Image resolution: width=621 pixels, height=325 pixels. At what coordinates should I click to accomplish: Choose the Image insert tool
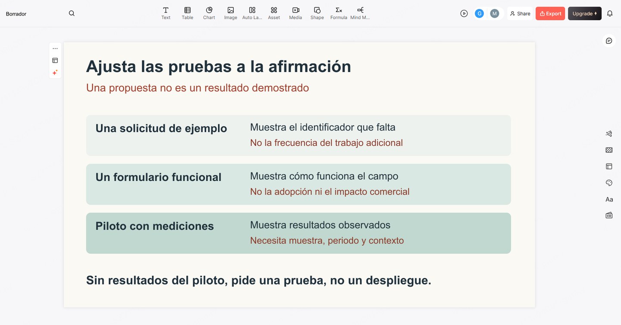231,13
